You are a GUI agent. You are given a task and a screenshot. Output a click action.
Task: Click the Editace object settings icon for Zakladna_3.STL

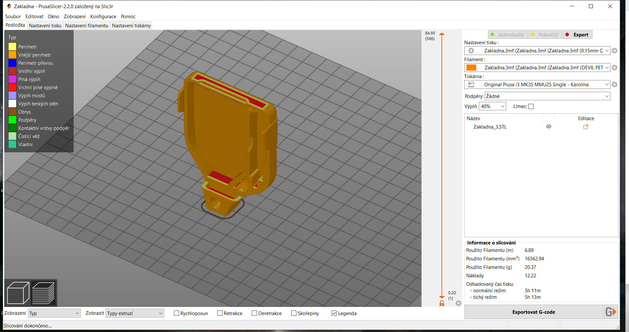click(x=586, y=127)
